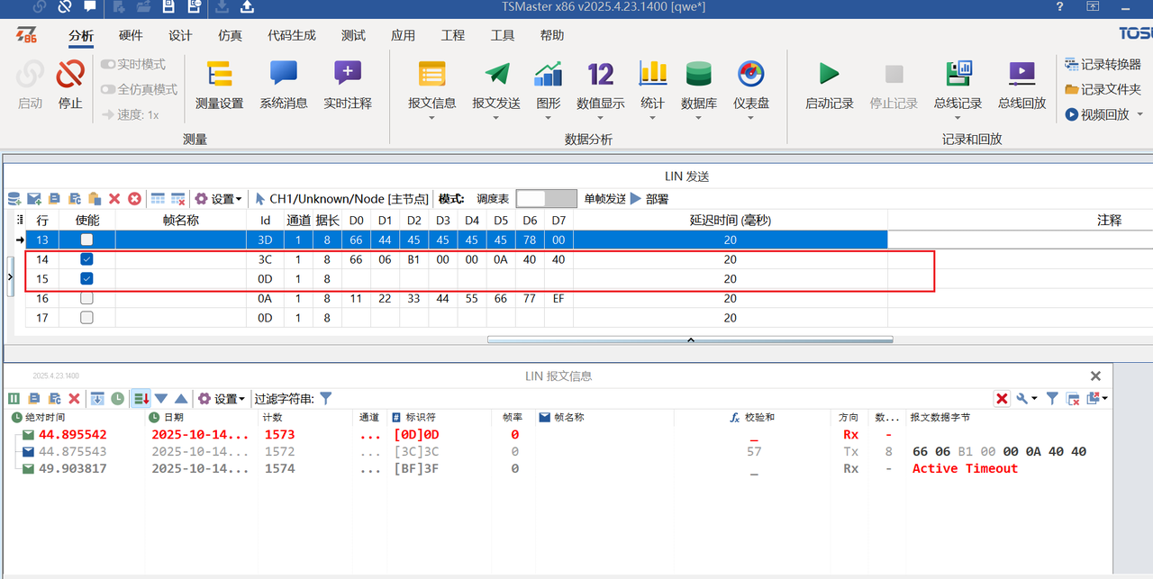Enable row 14 frame checkbox
The width and height of the screenshot is (1153, 579).
pyautogui.click(x=86, y=259)
